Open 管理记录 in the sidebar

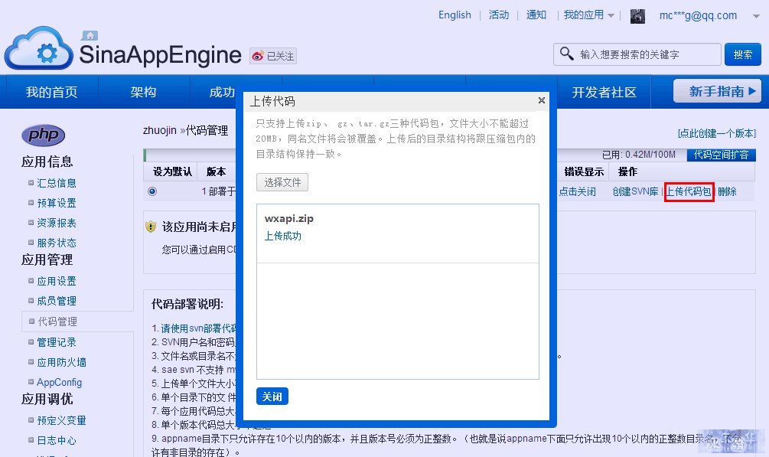(x=57, y=342)
